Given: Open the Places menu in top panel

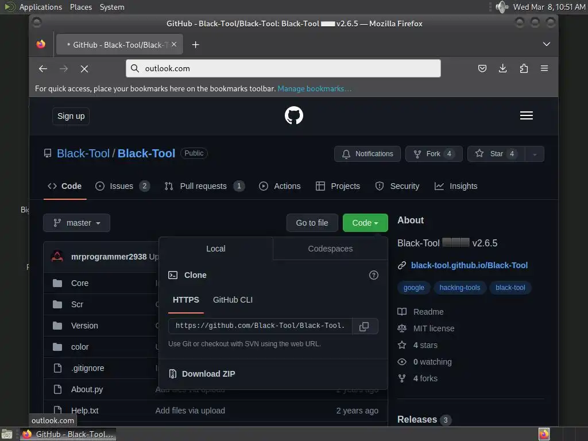Looking at the screenshot, I should tap(80, 7).
